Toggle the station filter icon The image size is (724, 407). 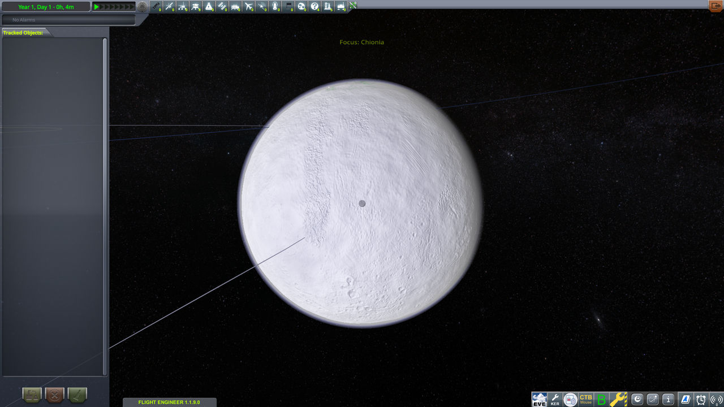click(x=222, y=6)
